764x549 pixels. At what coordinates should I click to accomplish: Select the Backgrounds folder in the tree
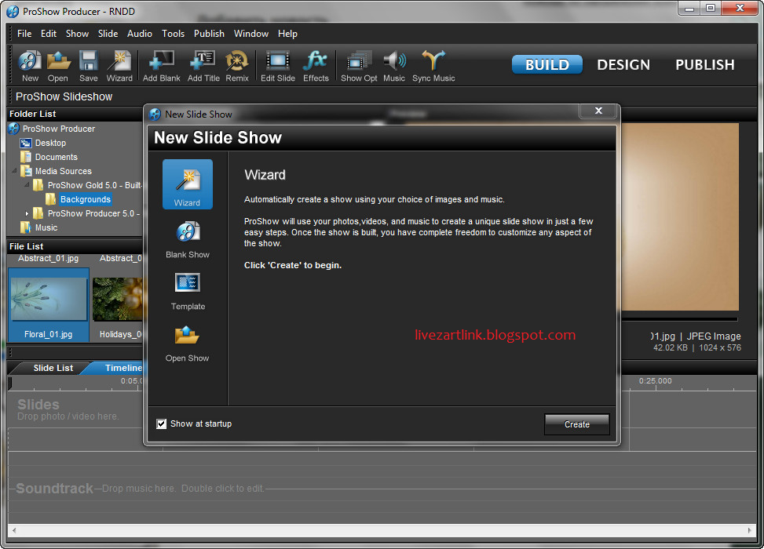[86, 199]
